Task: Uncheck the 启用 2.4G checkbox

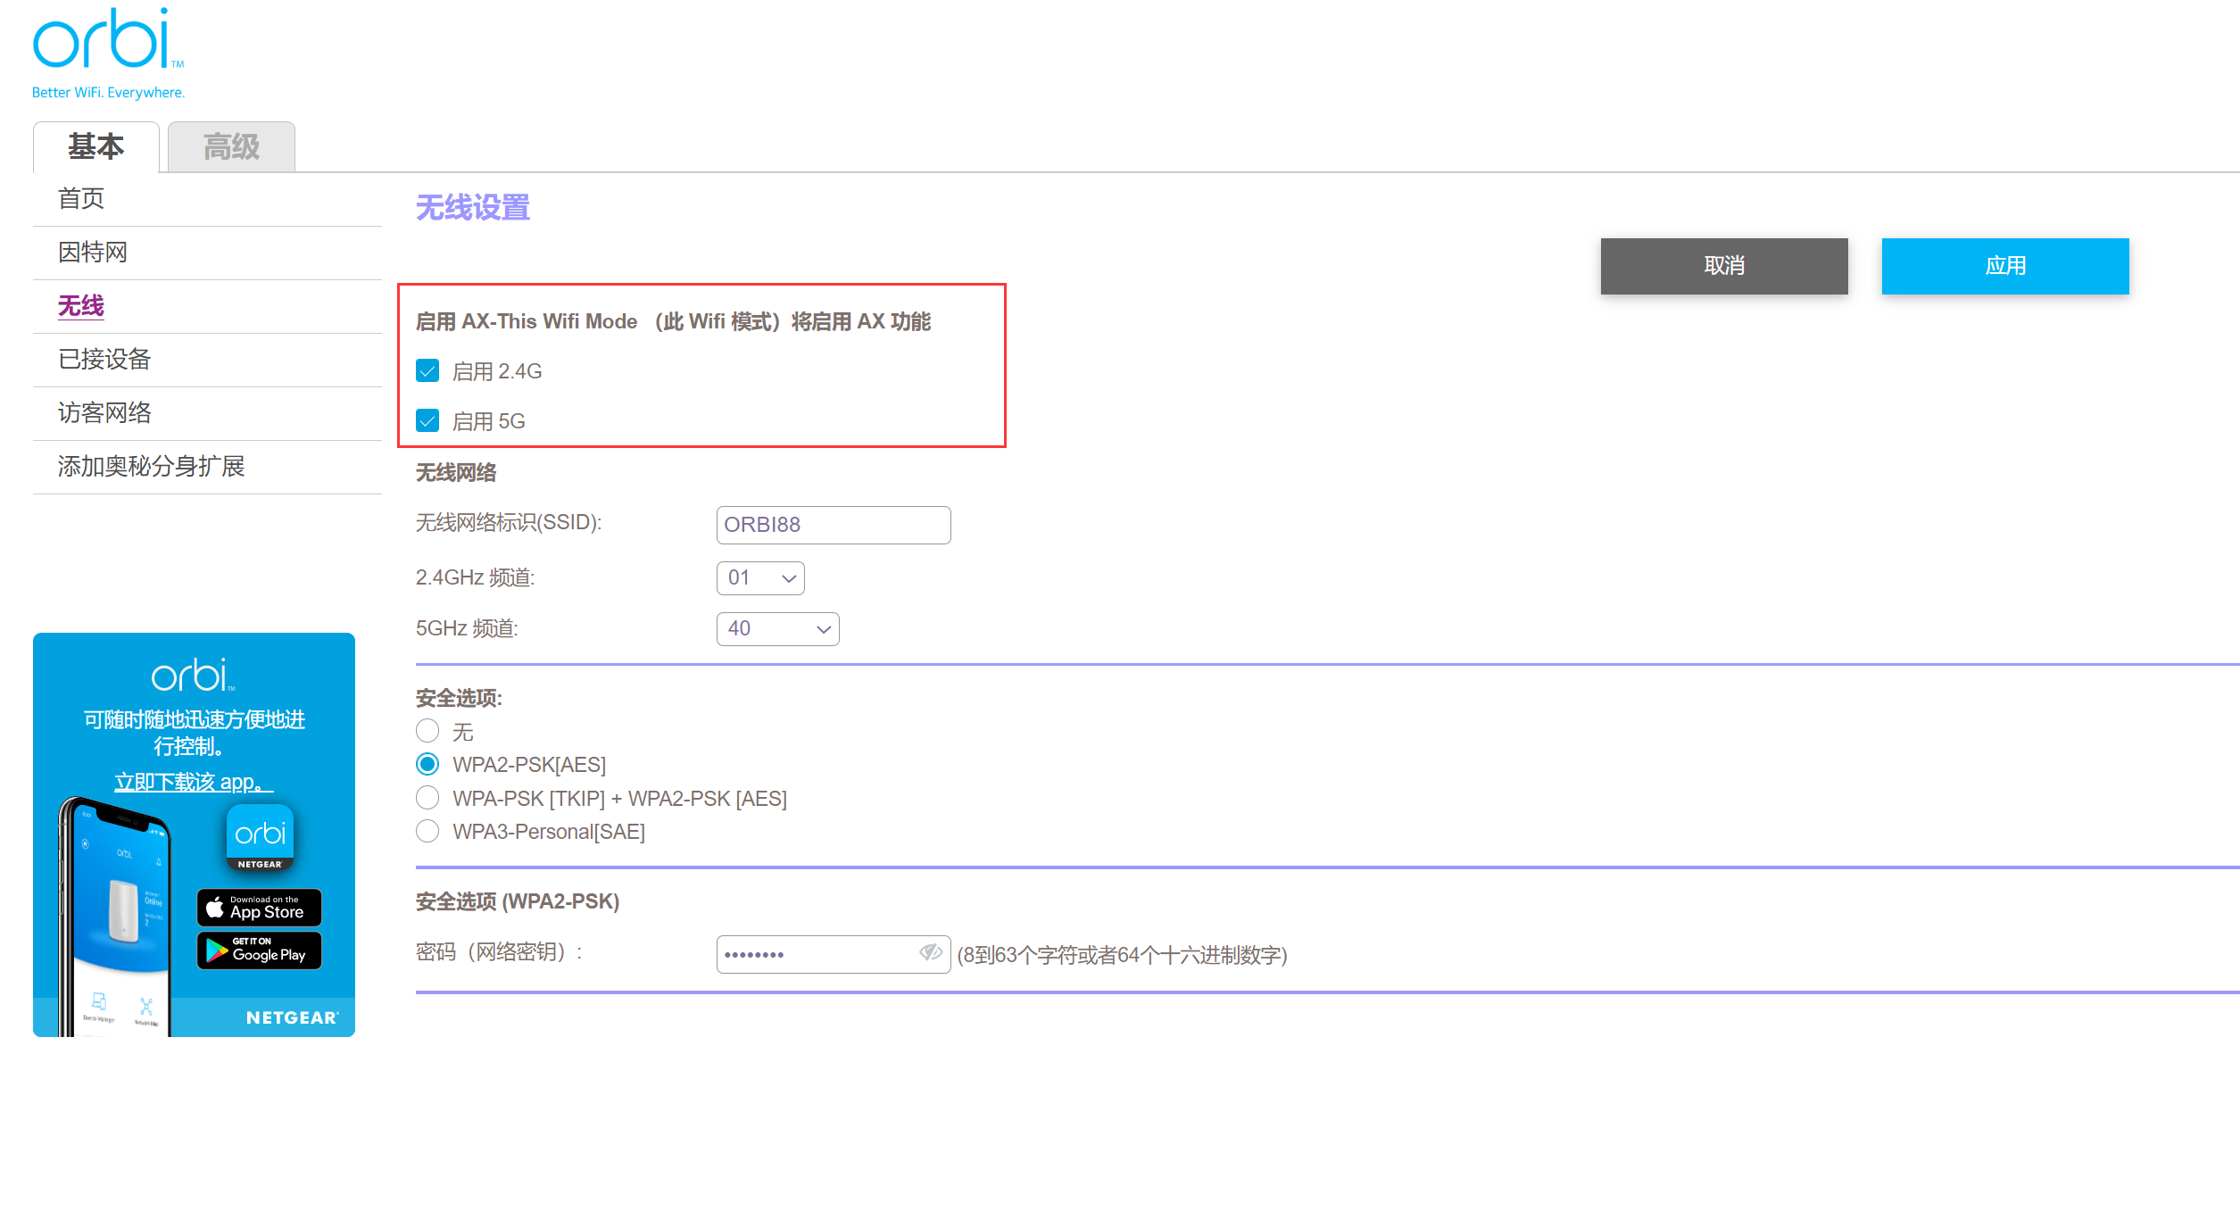Action: (427, 370)
